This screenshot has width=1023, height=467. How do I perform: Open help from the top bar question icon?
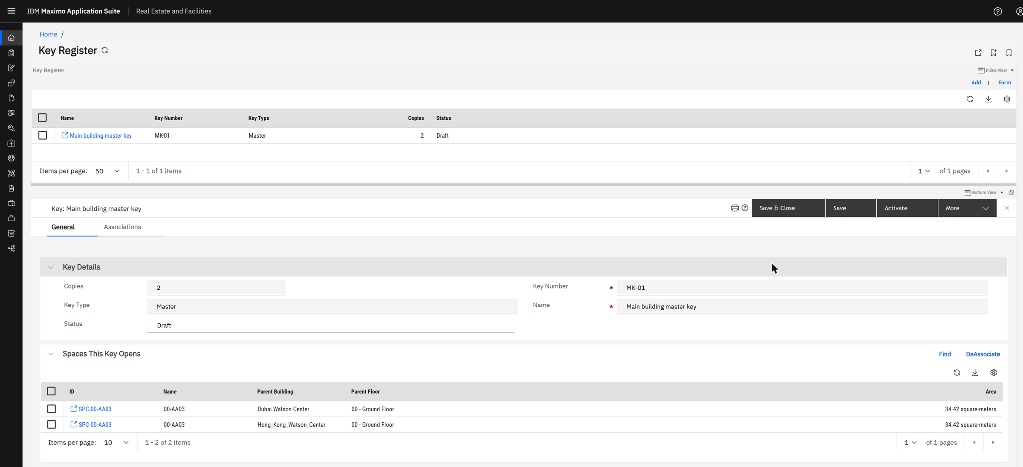click(997, 12)
